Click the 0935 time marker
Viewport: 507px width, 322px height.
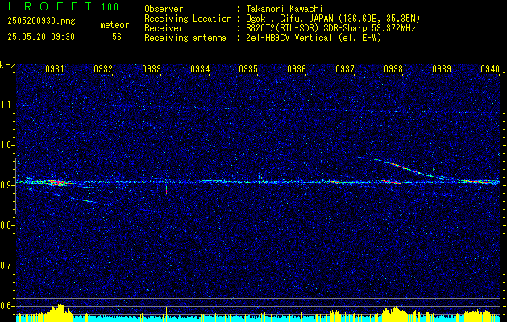(x=248, y=68)
